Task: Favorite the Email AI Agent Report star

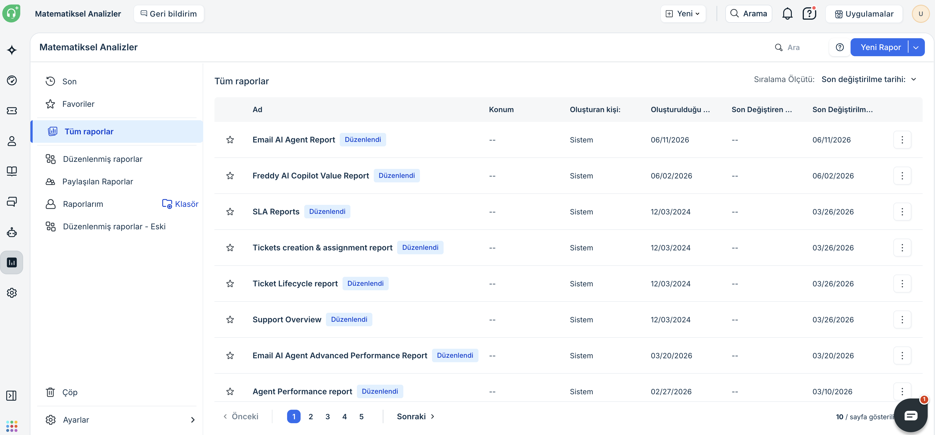Action: pyautogui.click(x=230, y=140)
